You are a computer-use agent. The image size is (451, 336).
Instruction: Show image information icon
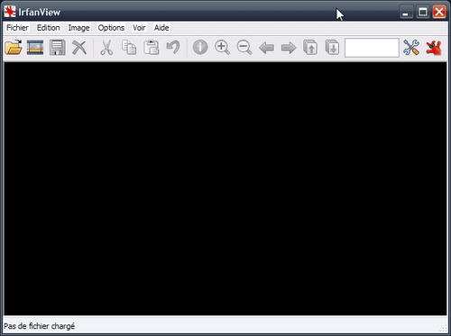point(200,48)
